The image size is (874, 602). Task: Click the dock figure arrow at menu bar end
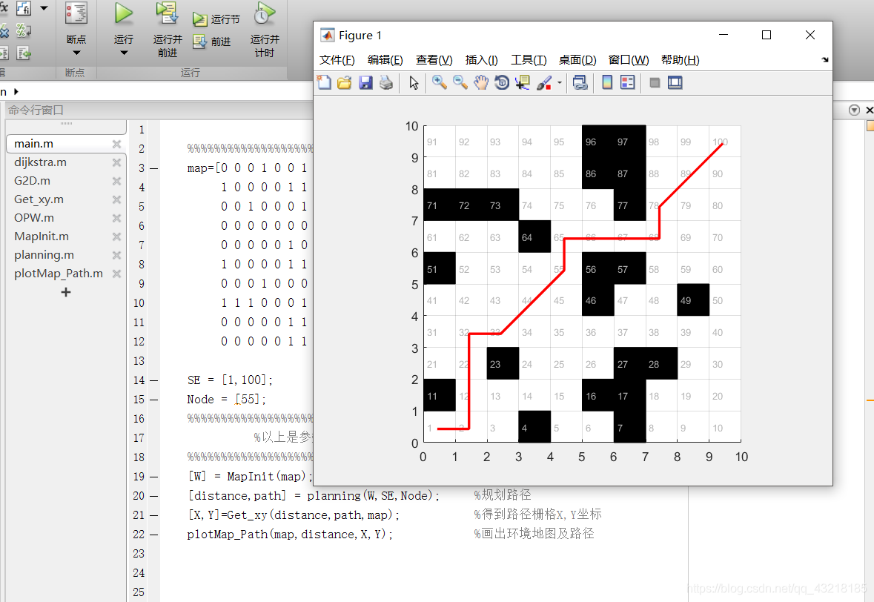click(825, 59)
